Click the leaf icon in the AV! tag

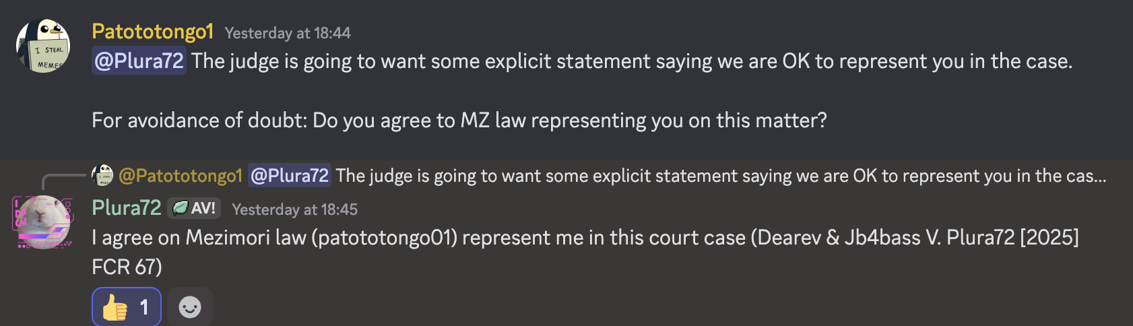(180, 208)
